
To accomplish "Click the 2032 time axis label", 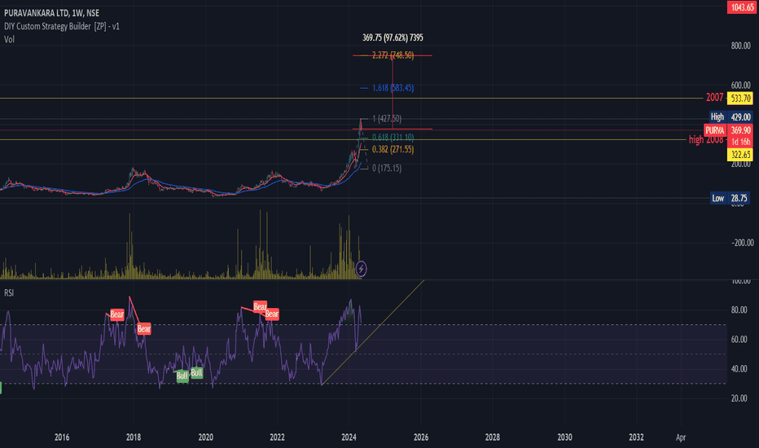I will tap(636, 437).
